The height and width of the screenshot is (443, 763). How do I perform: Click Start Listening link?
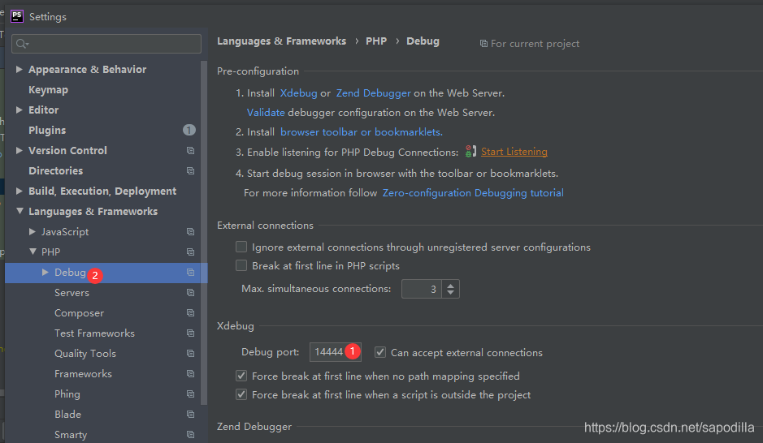514,152
